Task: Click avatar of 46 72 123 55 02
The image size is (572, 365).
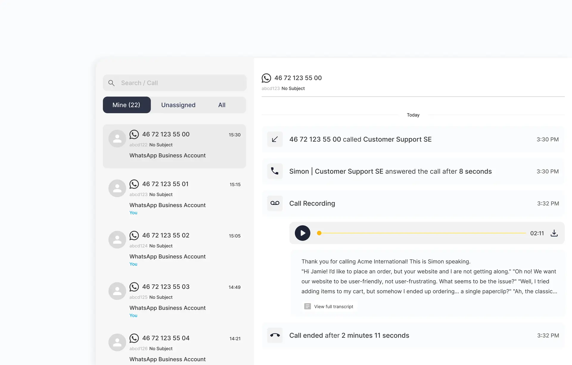Action: pyautogui.click(x=117, y=239)
